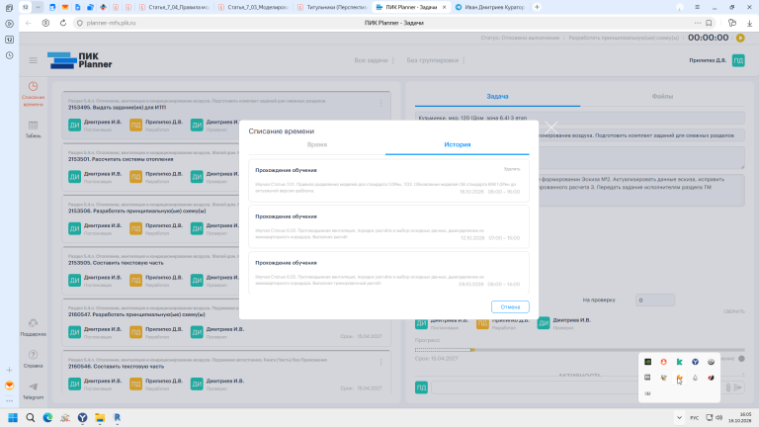The width and height of the screenshot is (759, 427).
Task: Open the red download tray icon
Action: (x=663, y=362)
